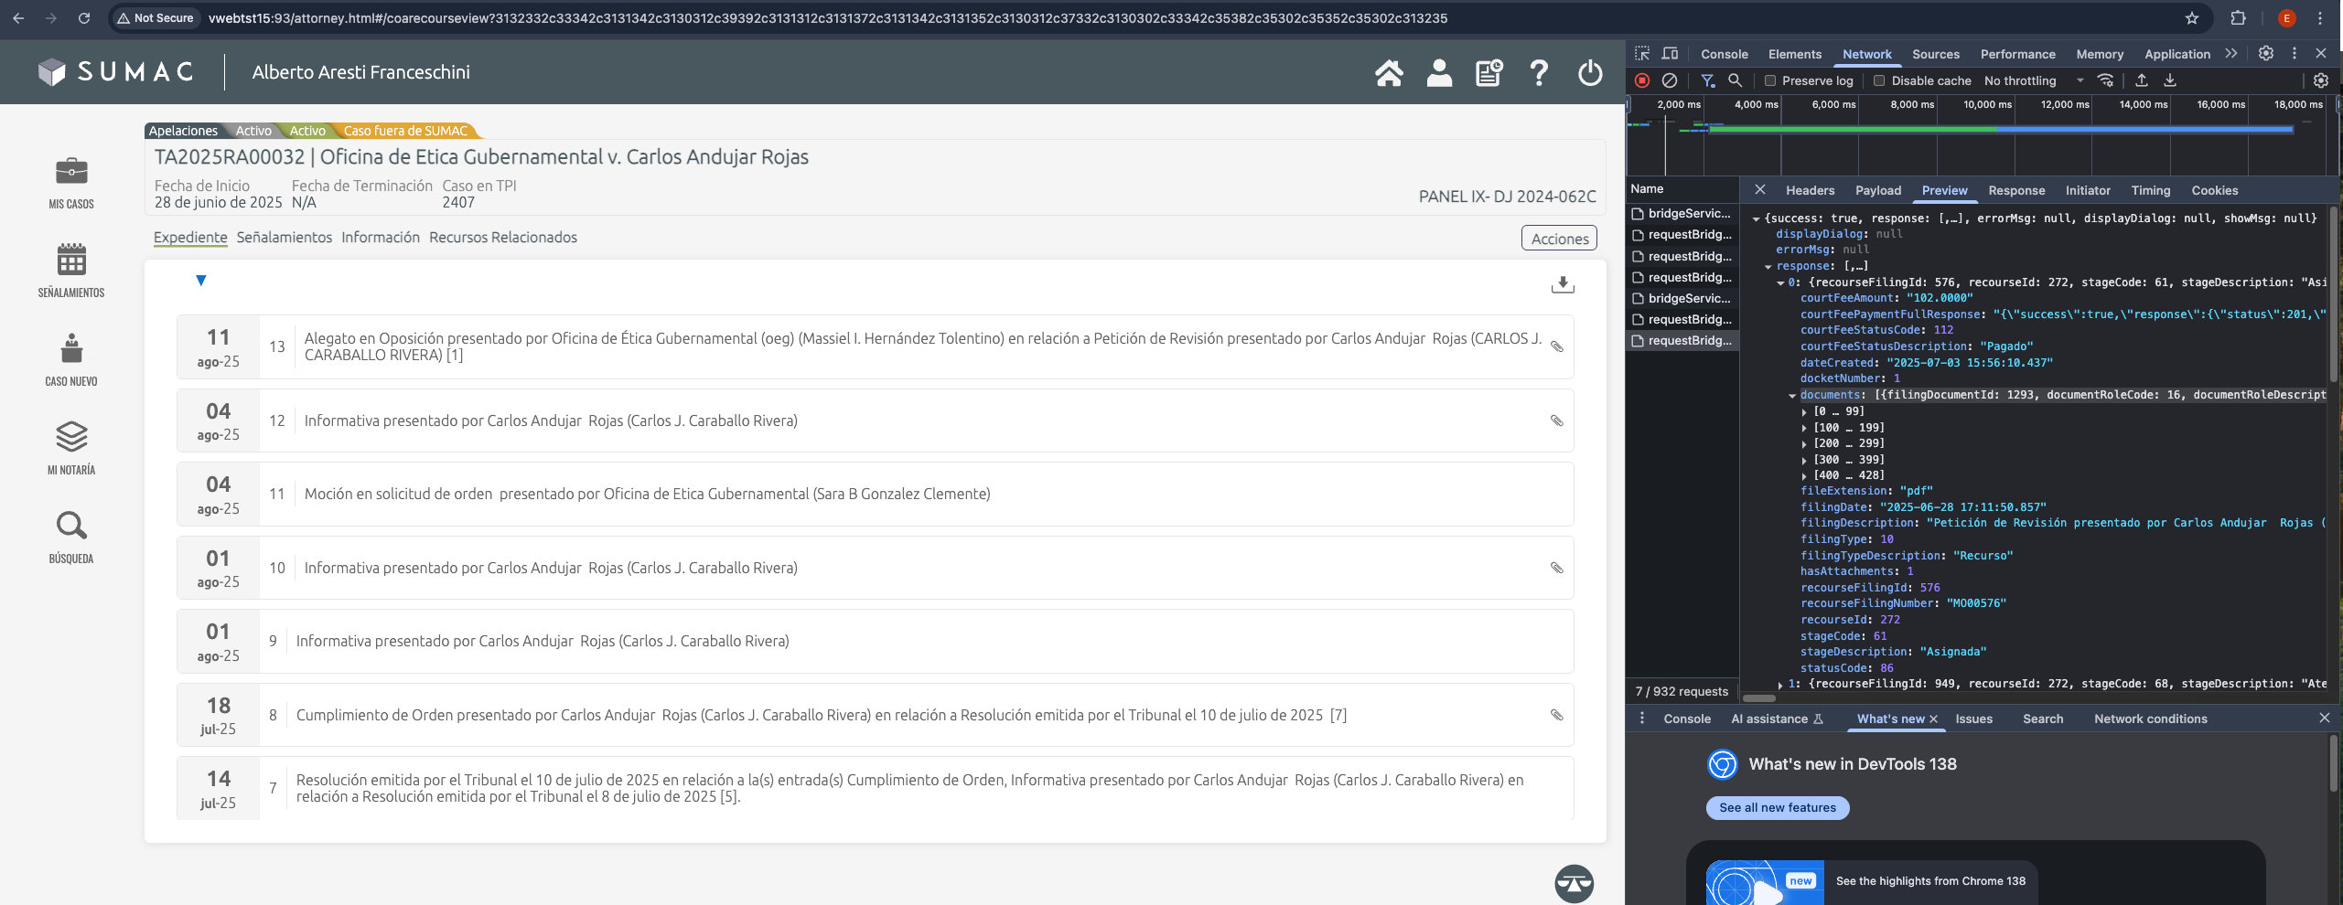This screenshot has width=2343, height=905.
Task: Open the No throttling dropdown
Action: pos(2033,80)
